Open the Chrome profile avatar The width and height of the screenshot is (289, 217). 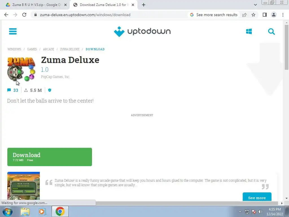274,15
